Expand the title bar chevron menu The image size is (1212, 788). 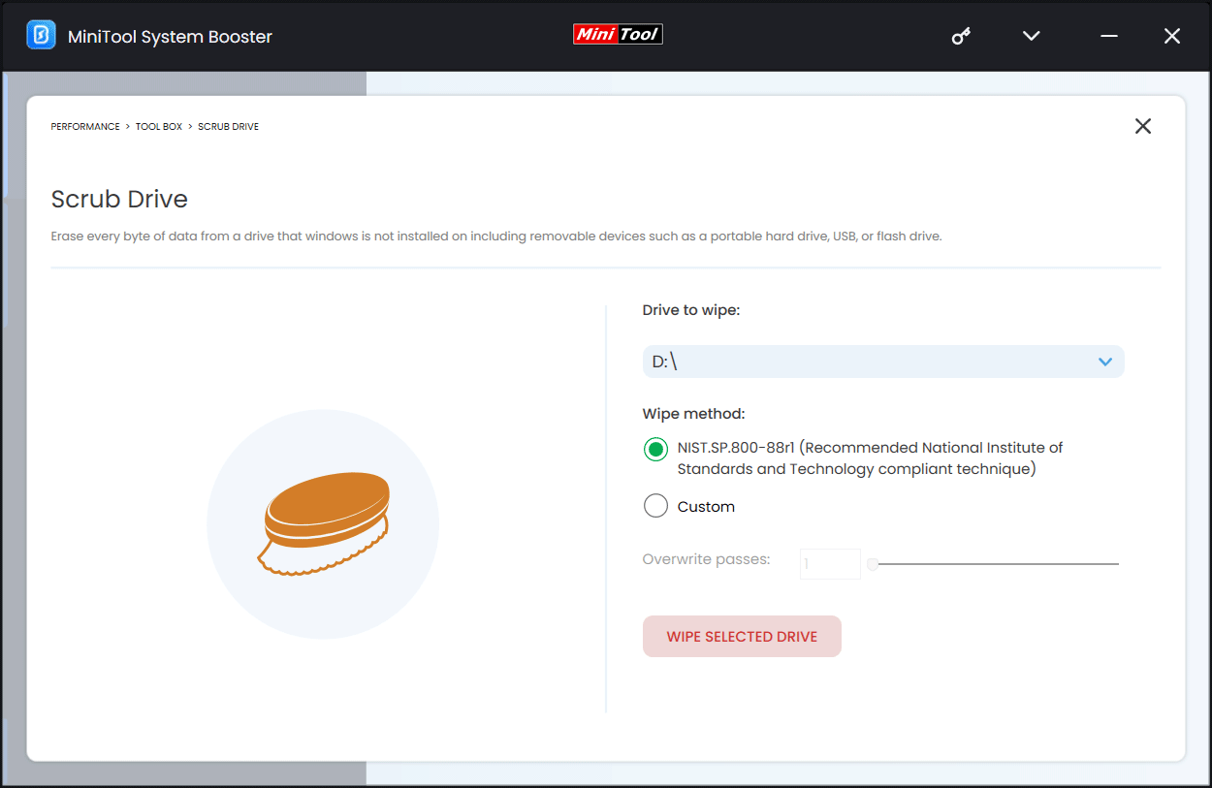point(1031,36)
